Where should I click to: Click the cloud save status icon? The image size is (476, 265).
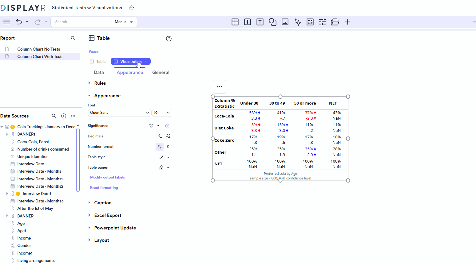[x=132, y=8]
